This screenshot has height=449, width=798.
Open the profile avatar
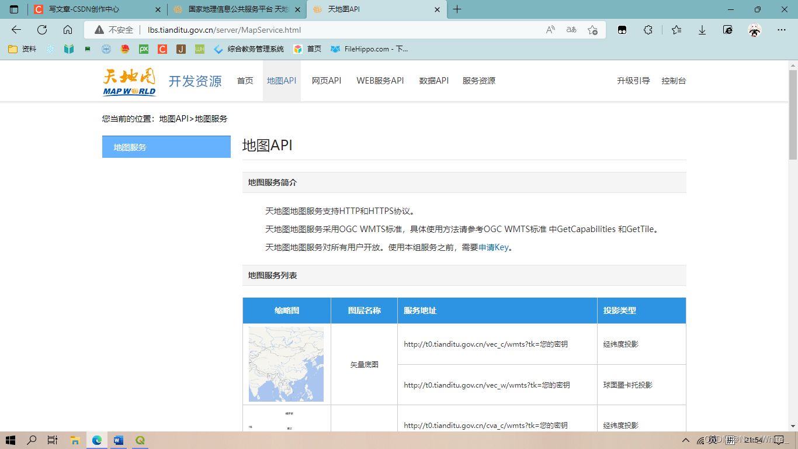pyautogui.click(x=755, y=30)
